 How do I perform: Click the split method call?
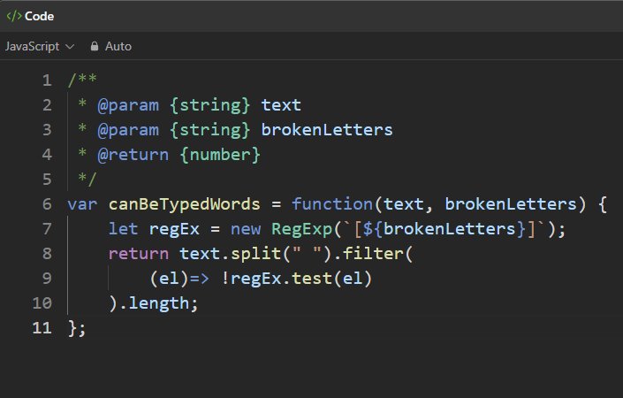click(x=256, y=254)
